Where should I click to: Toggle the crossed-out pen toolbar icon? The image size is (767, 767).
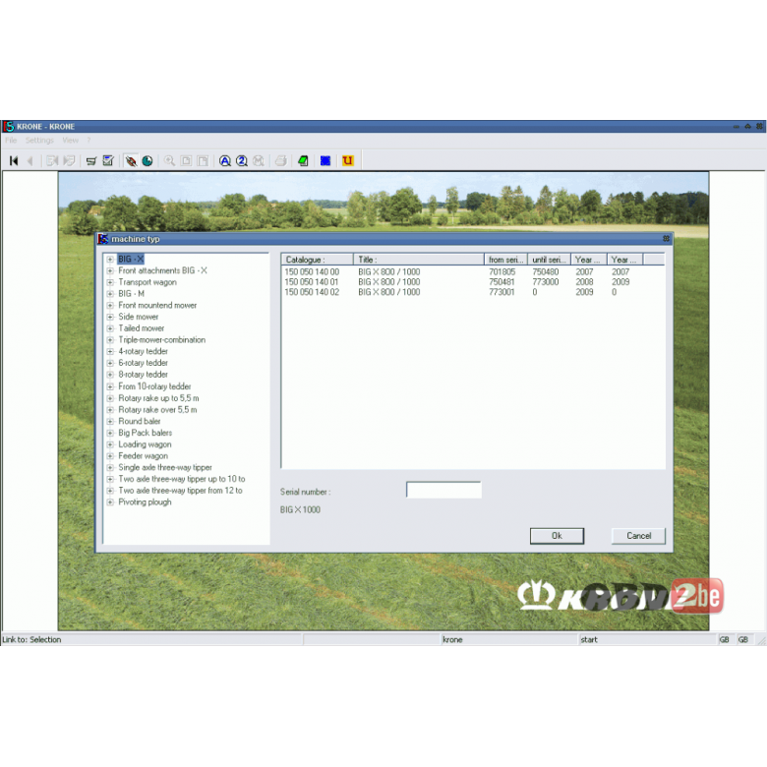pyautogui.click(x=131, y=160)
